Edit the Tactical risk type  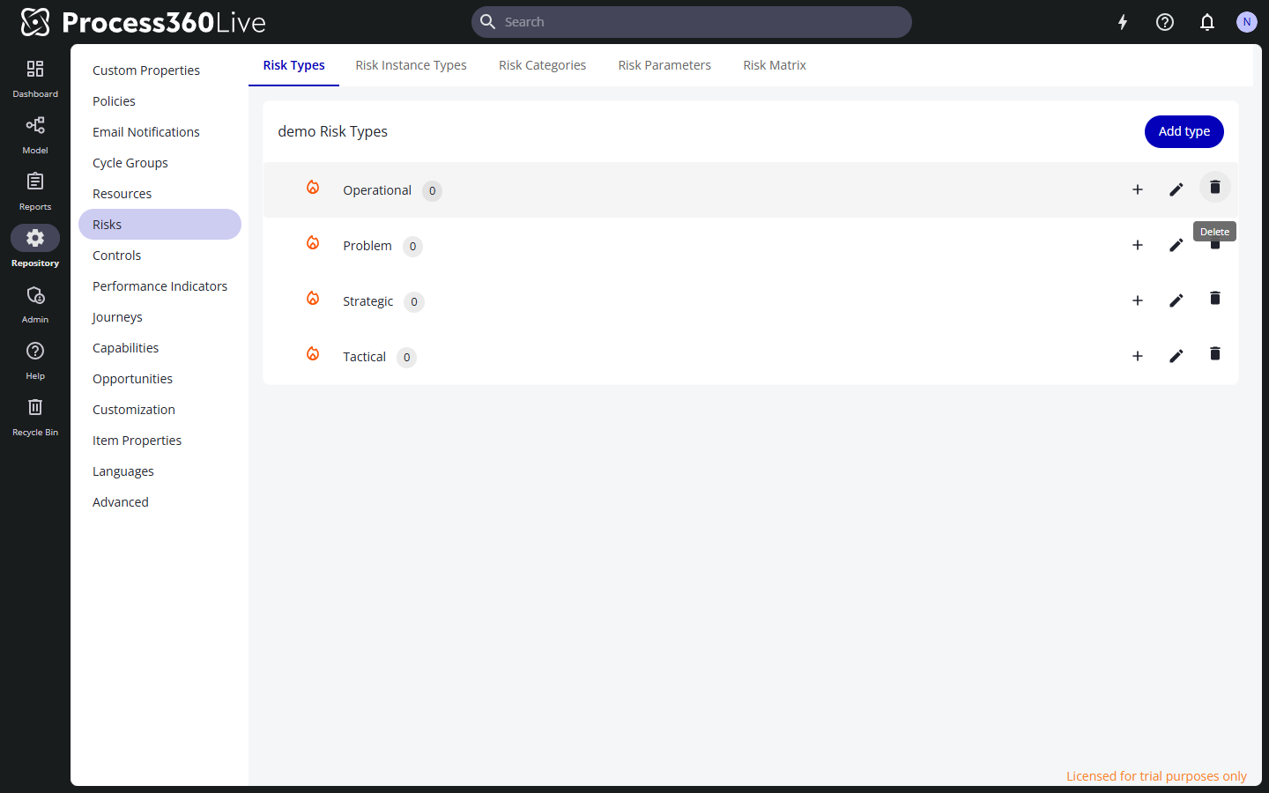point(1176,356)
